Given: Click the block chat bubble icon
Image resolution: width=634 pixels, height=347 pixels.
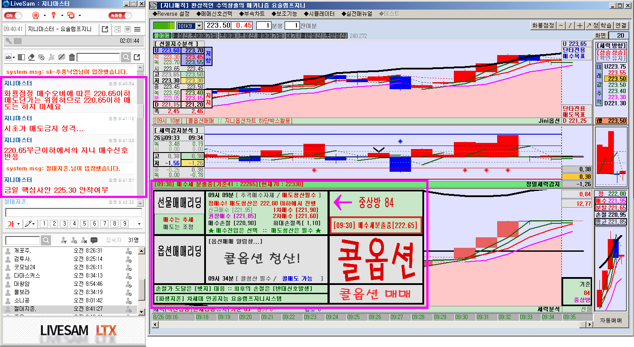Looking at the screenshot, I should pyautogui.click(x=42, y=57).
